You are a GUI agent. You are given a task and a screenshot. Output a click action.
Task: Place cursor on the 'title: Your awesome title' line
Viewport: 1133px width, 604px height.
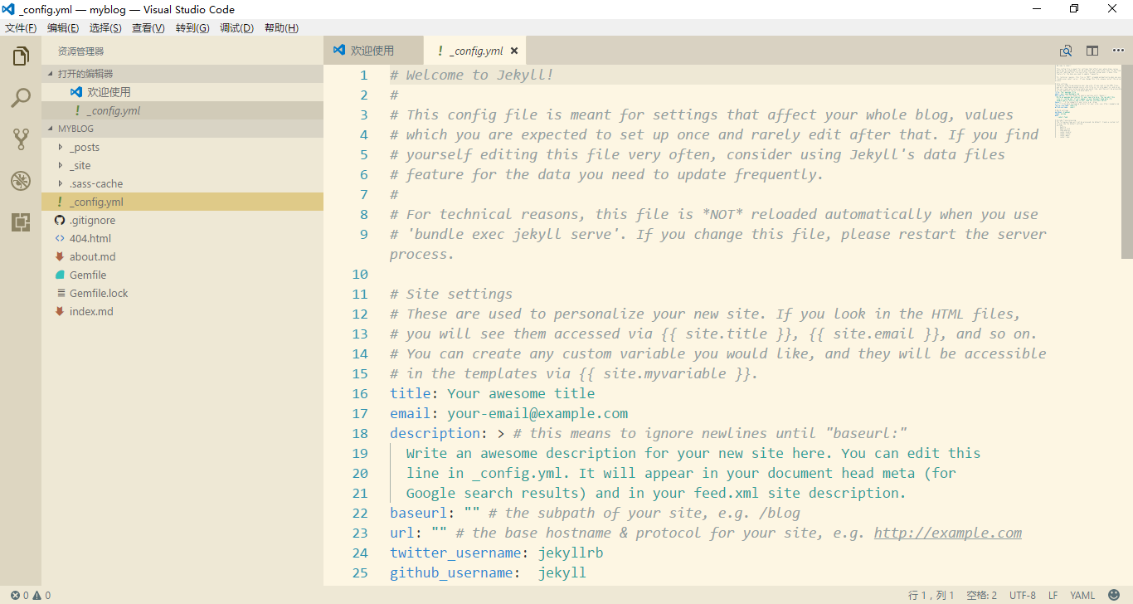pyautogui.click(x=493, y=393)
